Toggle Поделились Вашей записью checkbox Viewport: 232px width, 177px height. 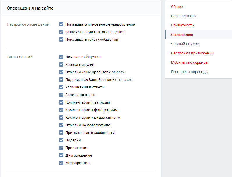(x=61, y=79)
